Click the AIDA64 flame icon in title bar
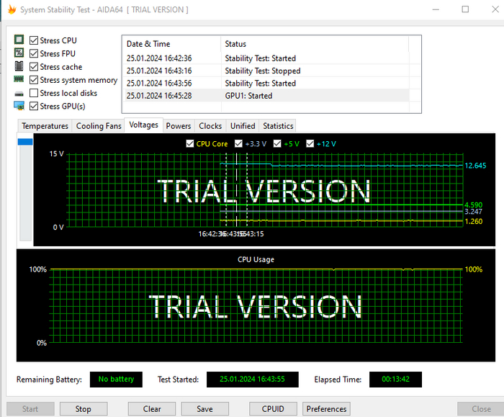Screen dimensions: 504x417 tap(12, 9)
